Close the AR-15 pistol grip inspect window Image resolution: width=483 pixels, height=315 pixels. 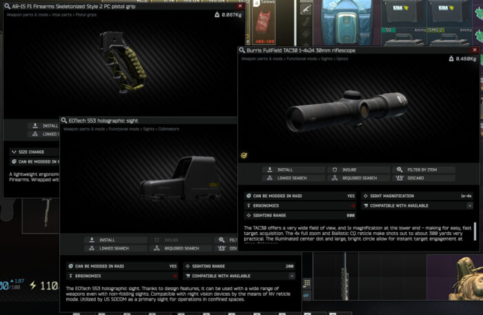[240, 6]
